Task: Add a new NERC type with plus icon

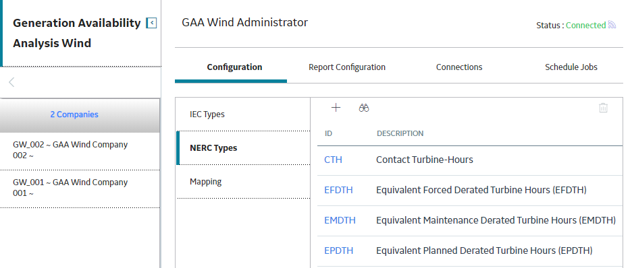Action: click(x=336, y=108)
